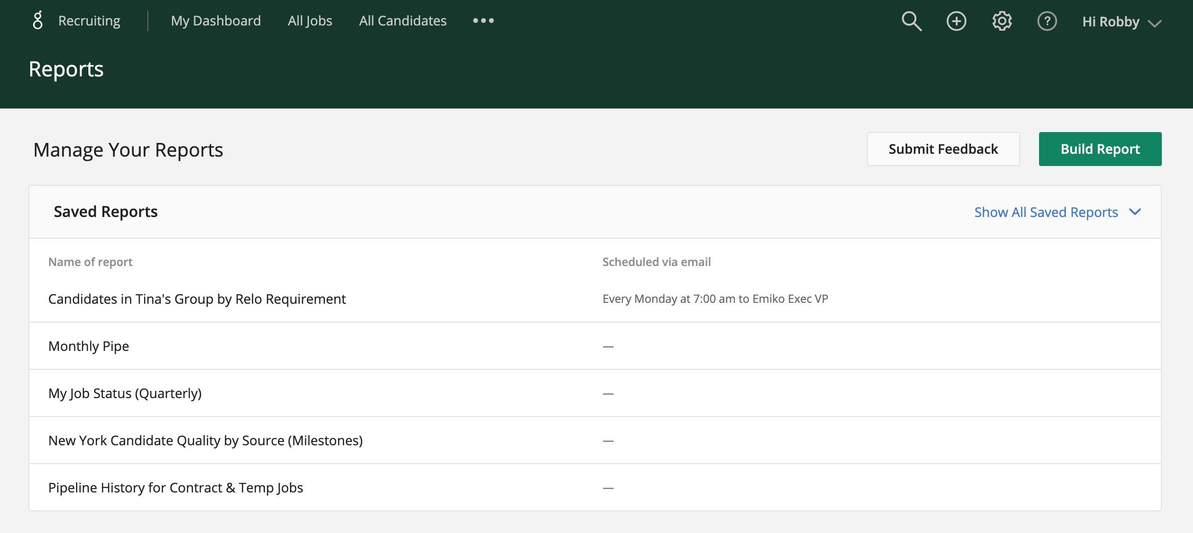Click the Recruiting label in header
The image size is (1193, 533).
(x=89, y=21)
